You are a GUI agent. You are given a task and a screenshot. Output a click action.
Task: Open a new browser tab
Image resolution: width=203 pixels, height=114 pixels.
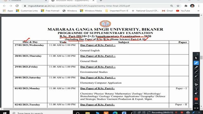click(101, 1)
